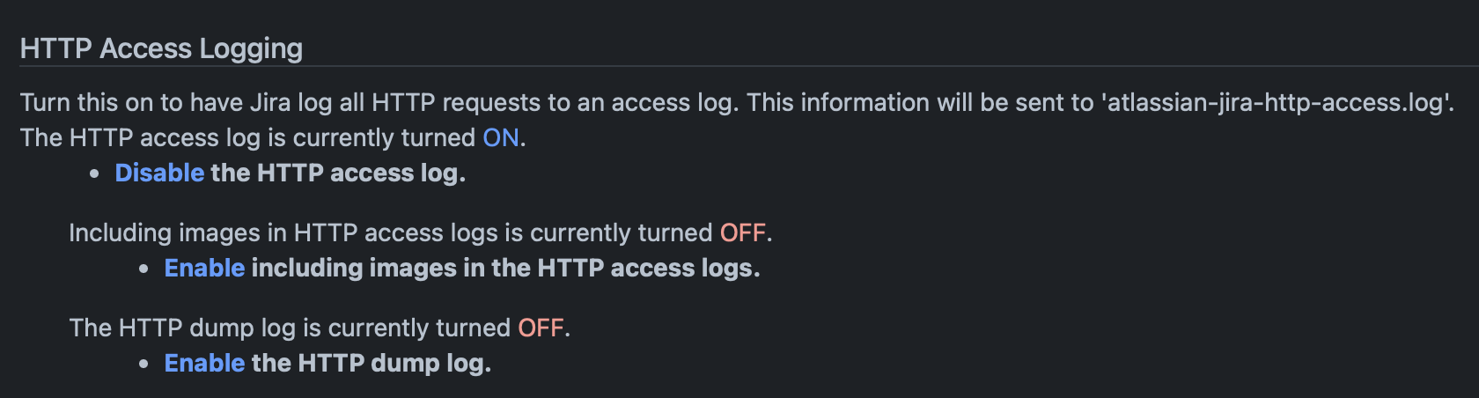Click the Disable link for HTTP access log
This screenshot has width=1479, height=398.
[x=159, y=173]
